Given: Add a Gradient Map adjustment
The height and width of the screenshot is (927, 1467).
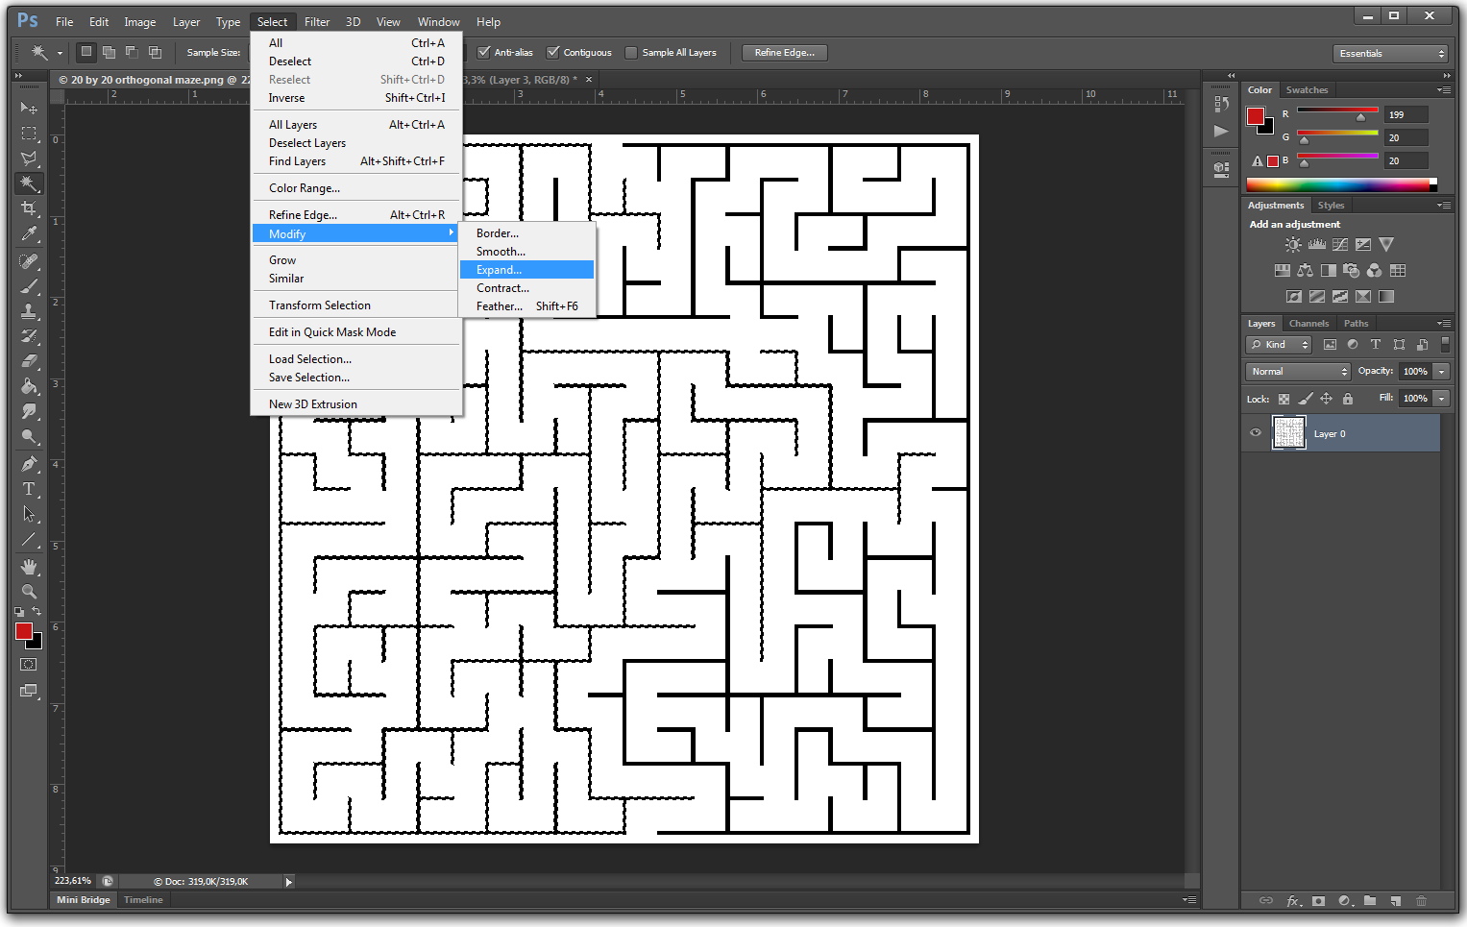Looking at the screenshot, I should pyautogui.click(x=1385, y=297).
